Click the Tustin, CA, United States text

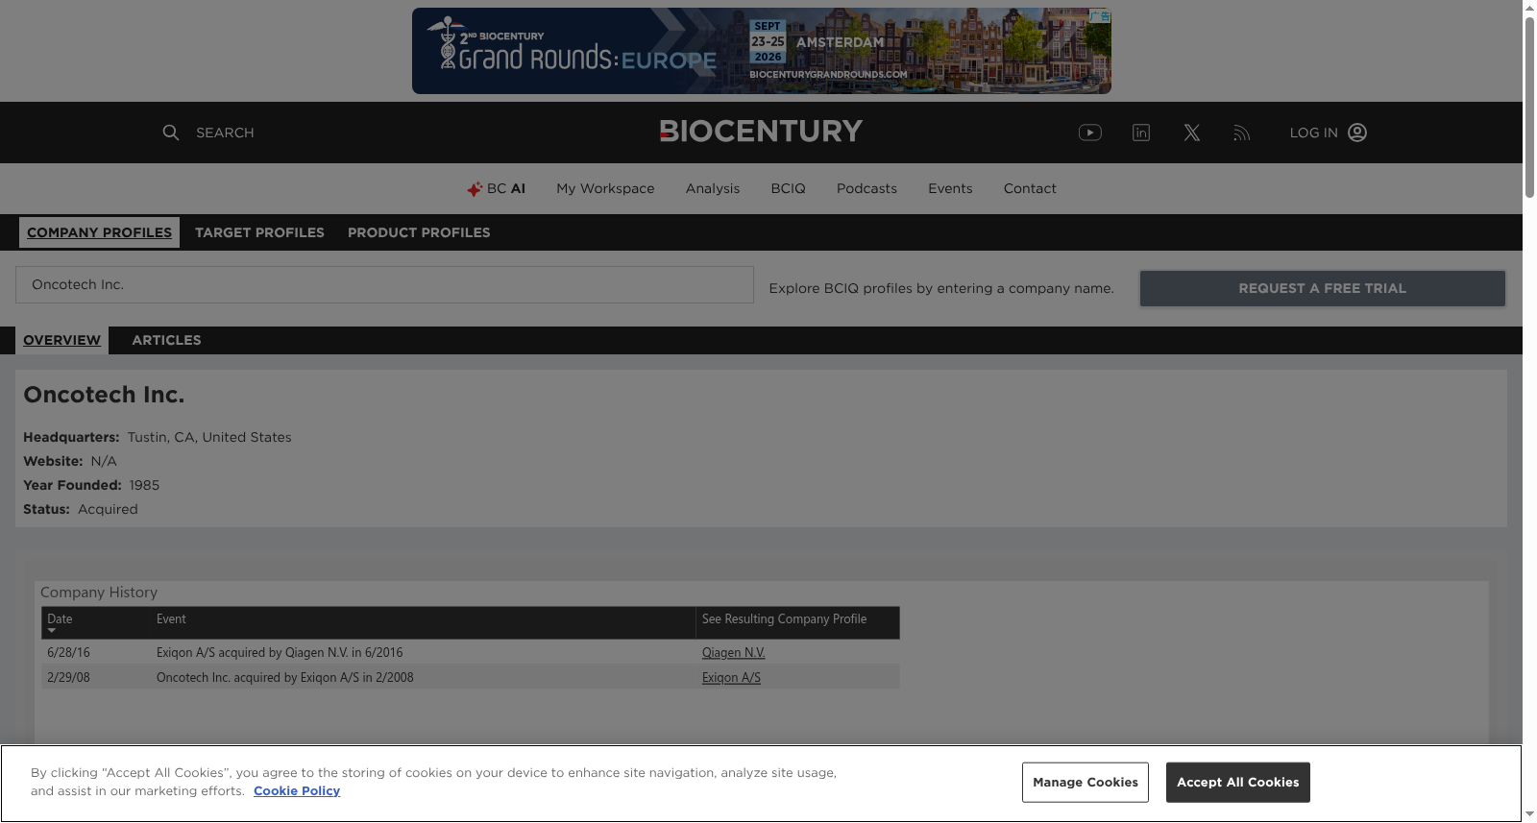coord(209,437)
